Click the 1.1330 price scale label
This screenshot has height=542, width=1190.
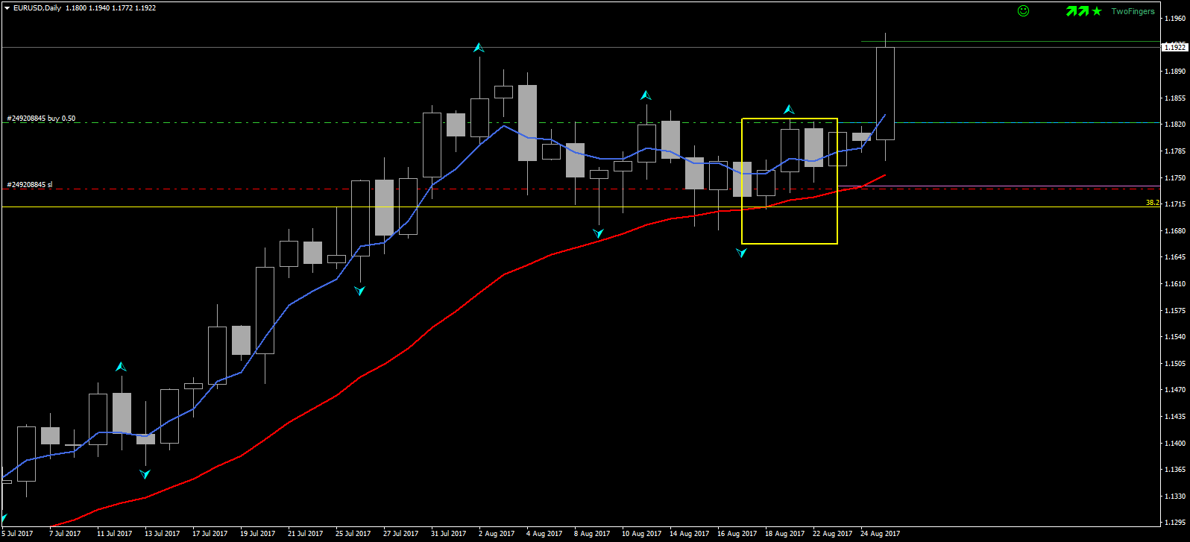pyautogui.click(x=1174, y=497)
